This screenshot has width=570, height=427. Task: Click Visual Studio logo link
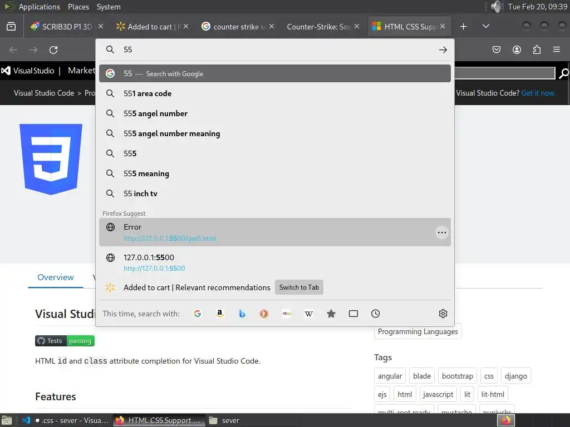click(x=28, y=71)
